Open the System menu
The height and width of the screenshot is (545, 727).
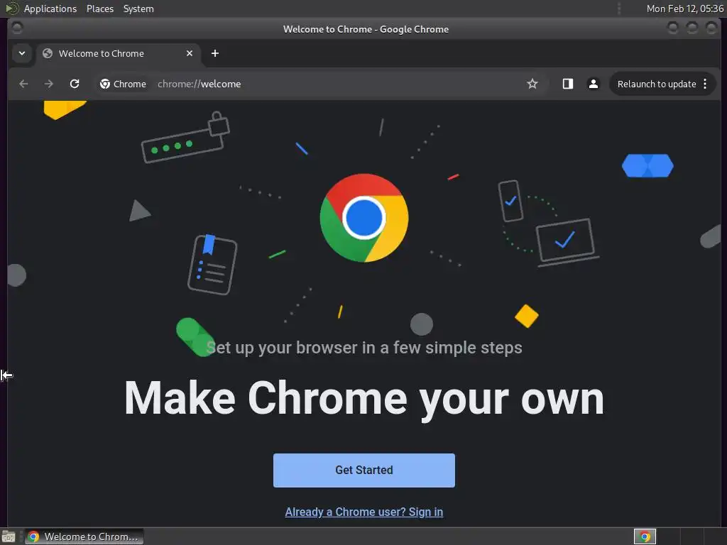point(138,9)
